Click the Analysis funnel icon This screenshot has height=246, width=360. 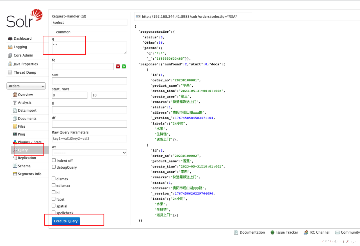coord(15,103)
